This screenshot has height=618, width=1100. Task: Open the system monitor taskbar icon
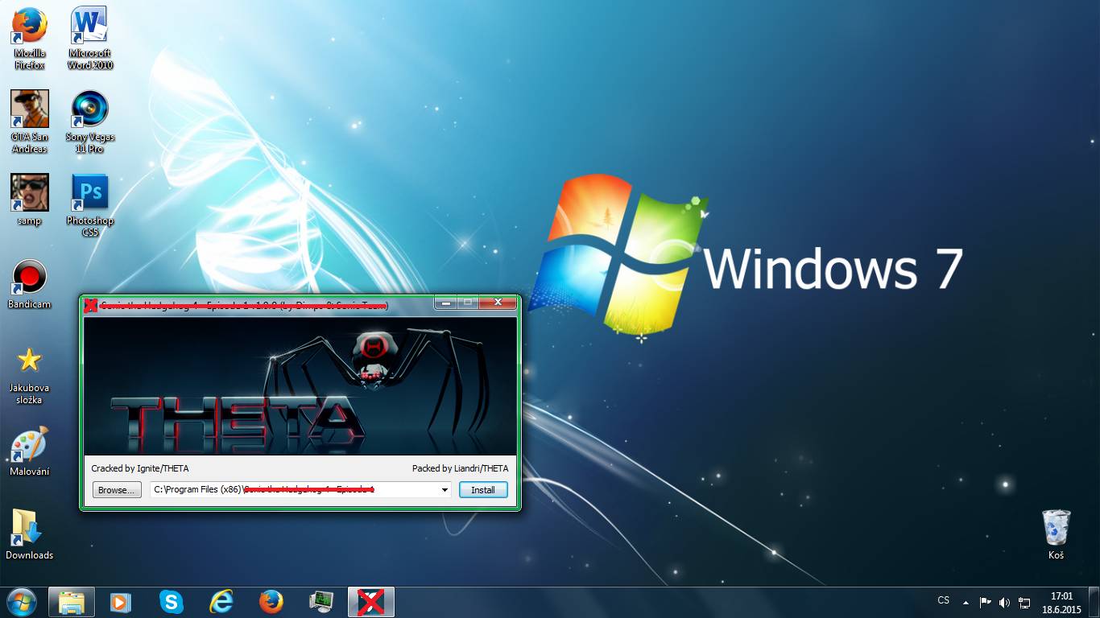(x=321, y=602)
